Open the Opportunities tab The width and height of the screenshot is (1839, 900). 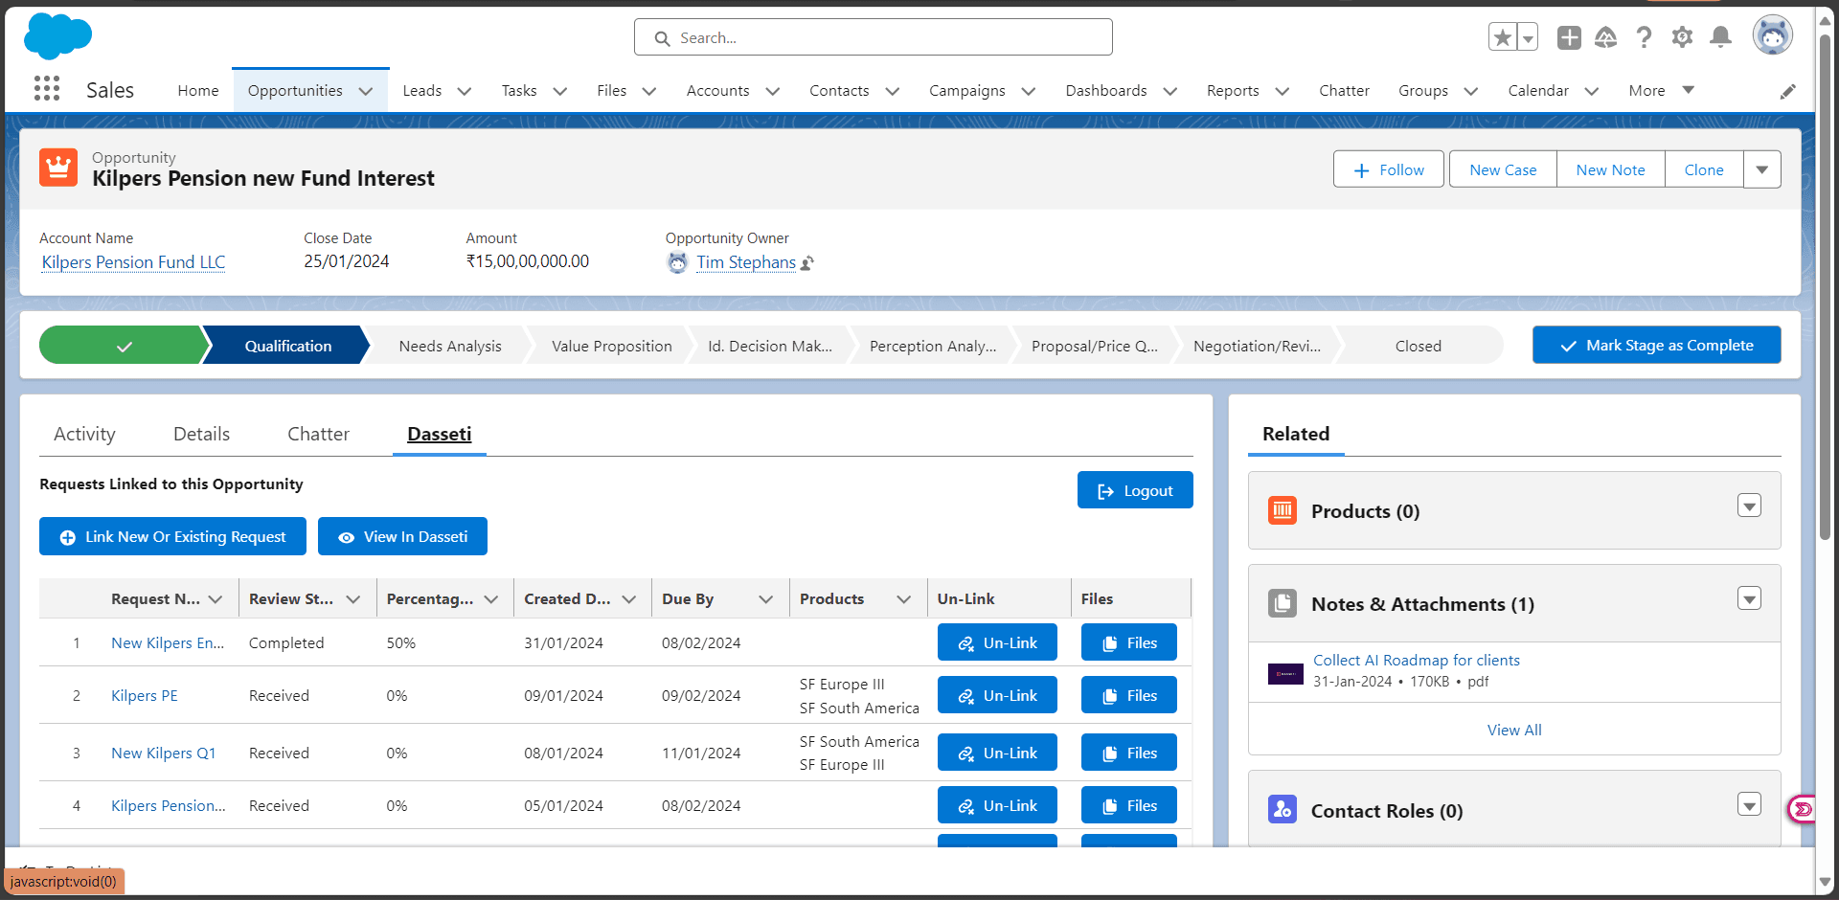295,90
